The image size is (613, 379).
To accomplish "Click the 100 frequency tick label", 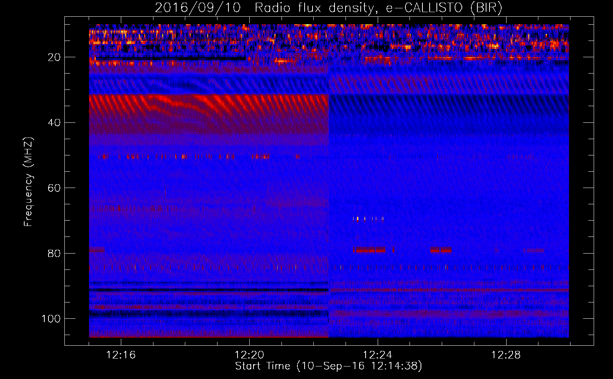I will pyautogui.click(x=51, y=319).
